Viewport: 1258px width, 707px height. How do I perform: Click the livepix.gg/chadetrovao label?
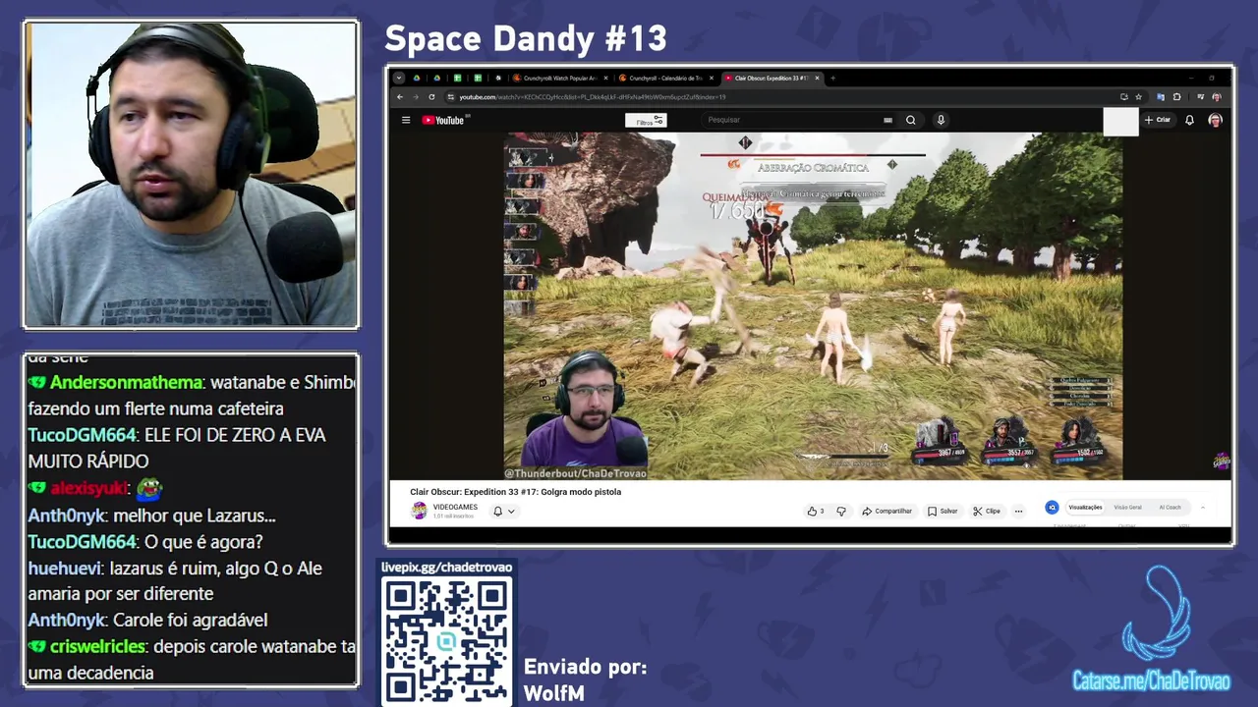[x=446, y=568]
